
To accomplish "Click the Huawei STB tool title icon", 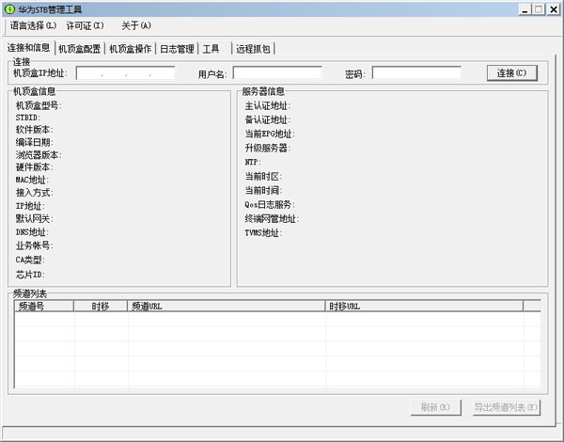I will [x=9, y=9].
